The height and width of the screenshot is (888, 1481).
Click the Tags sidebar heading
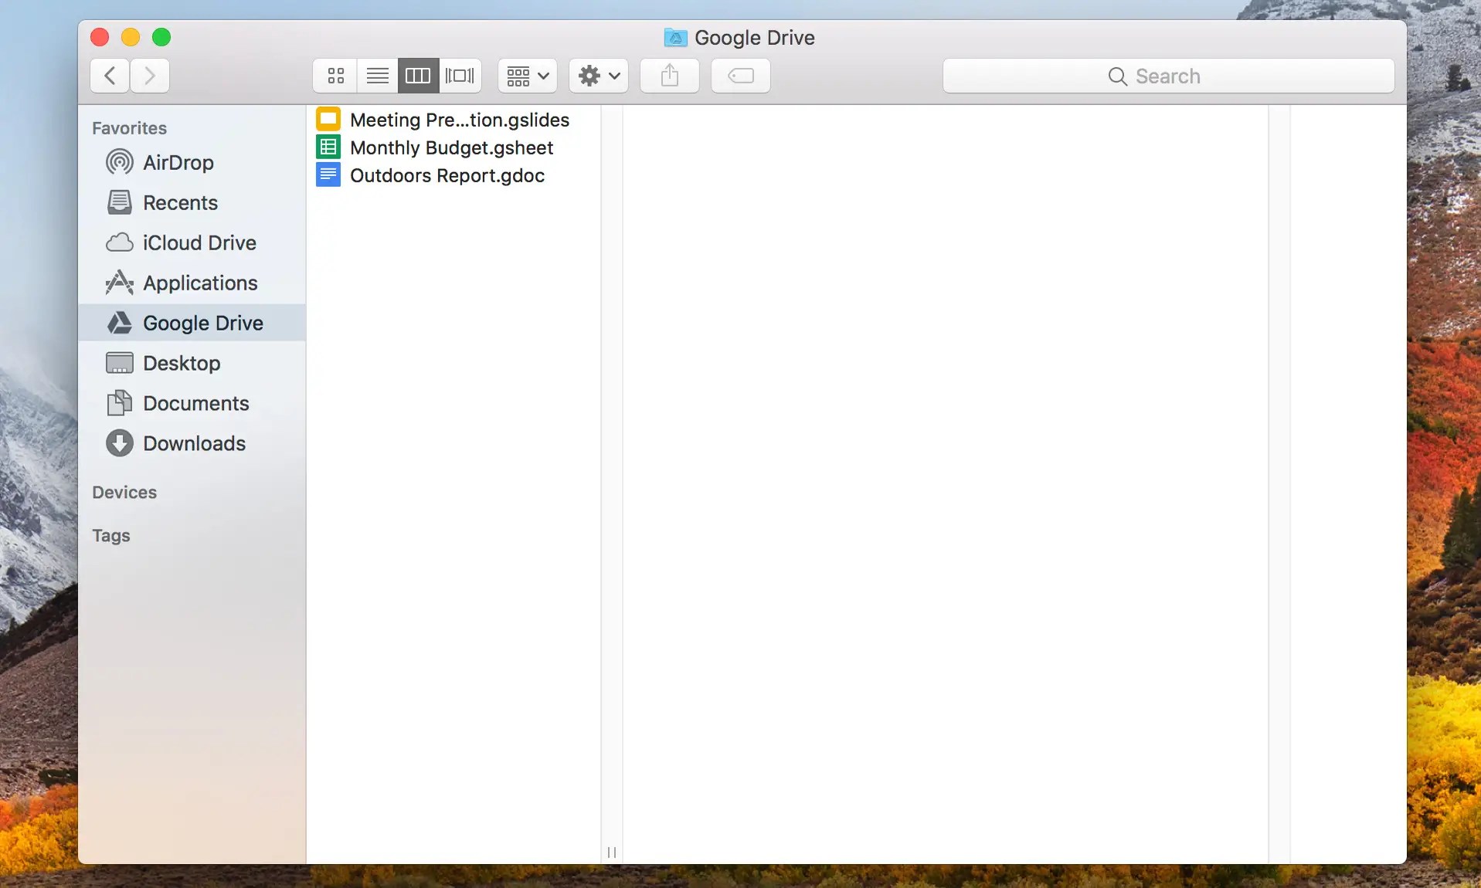pos(111,536)
